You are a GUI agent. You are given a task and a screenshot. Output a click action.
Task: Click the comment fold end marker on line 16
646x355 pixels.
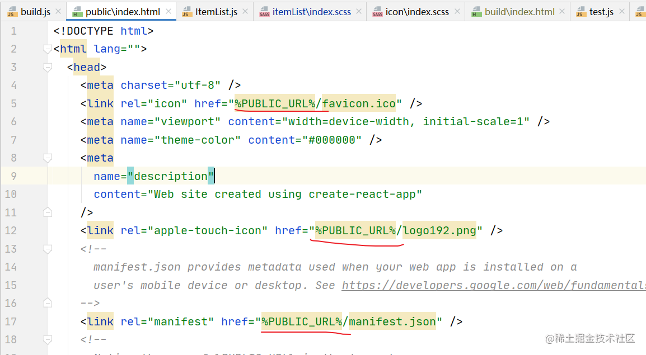click(x=48, y=303)
